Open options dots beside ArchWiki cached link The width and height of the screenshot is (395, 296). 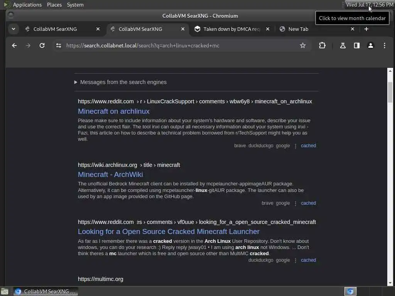(x=295, y=203)
